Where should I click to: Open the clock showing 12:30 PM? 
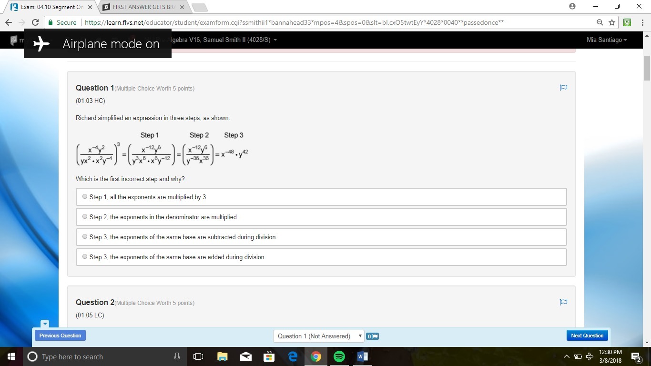click(610, 356)
